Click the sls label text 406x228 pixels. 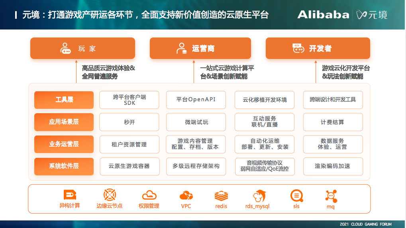(296, 206)
